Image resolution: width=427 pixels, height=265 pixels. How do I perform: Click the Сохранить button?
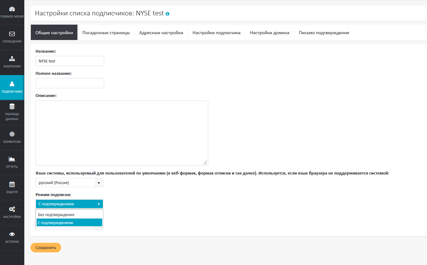click(46, 248)
